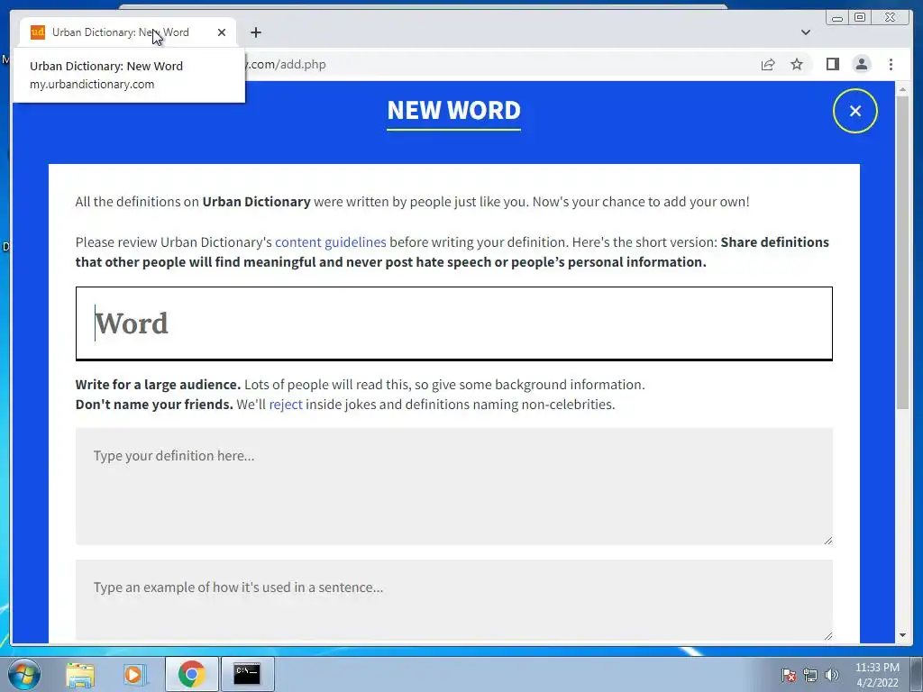Click the Chrome taskbar icon
Viewport: 923px width, 692px height.
click(x=191, y=674)
